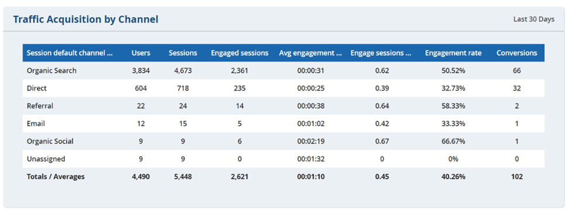571x216 pixels.
Task: Click the Unassigned channel row label
Action: coord(46,159)
